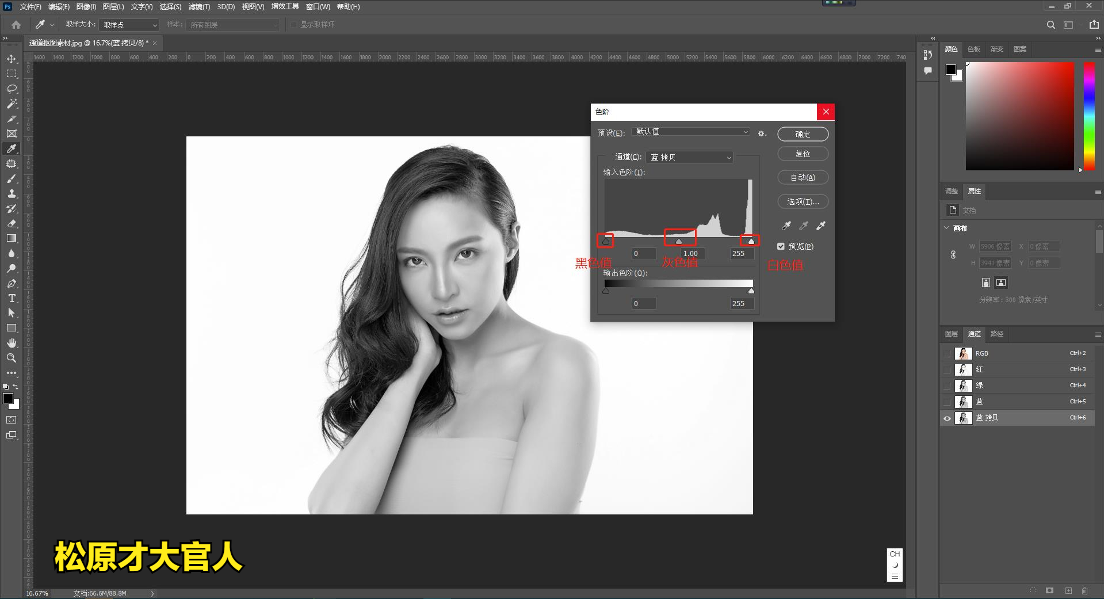Uncheck the 预览 preview checkbox
The width and height of the screenshot is (1104, 599).
tap(781, 246)
